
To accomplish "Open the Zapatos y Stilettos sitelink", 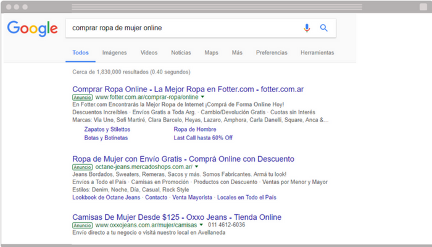I will [x=107, y=129].
